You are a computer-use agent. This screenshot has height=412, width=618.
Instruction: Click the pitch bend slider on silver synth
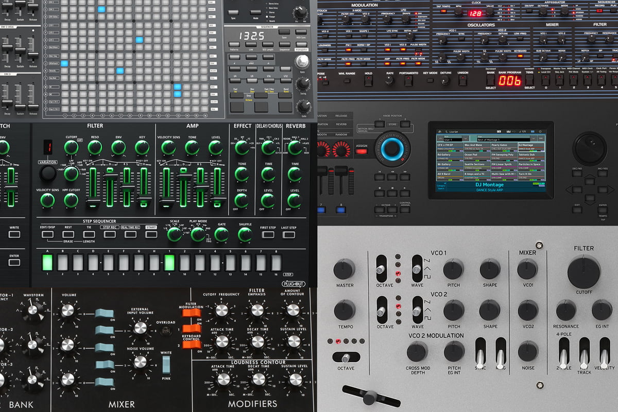[x=371, y=397]
